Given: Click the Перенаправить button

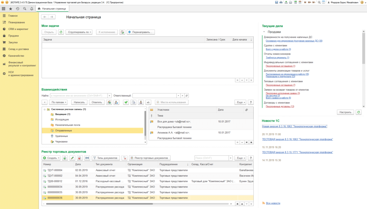Looking at the screenshot, I should click(140, 32).
